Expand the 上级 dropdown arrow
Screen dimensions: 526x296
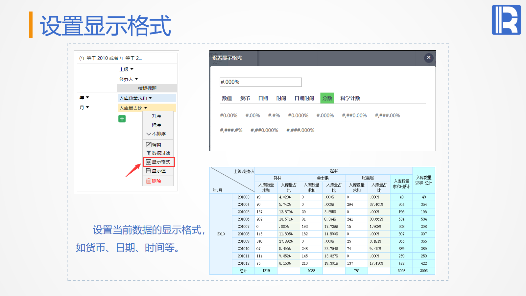click(x=132, y=69)
